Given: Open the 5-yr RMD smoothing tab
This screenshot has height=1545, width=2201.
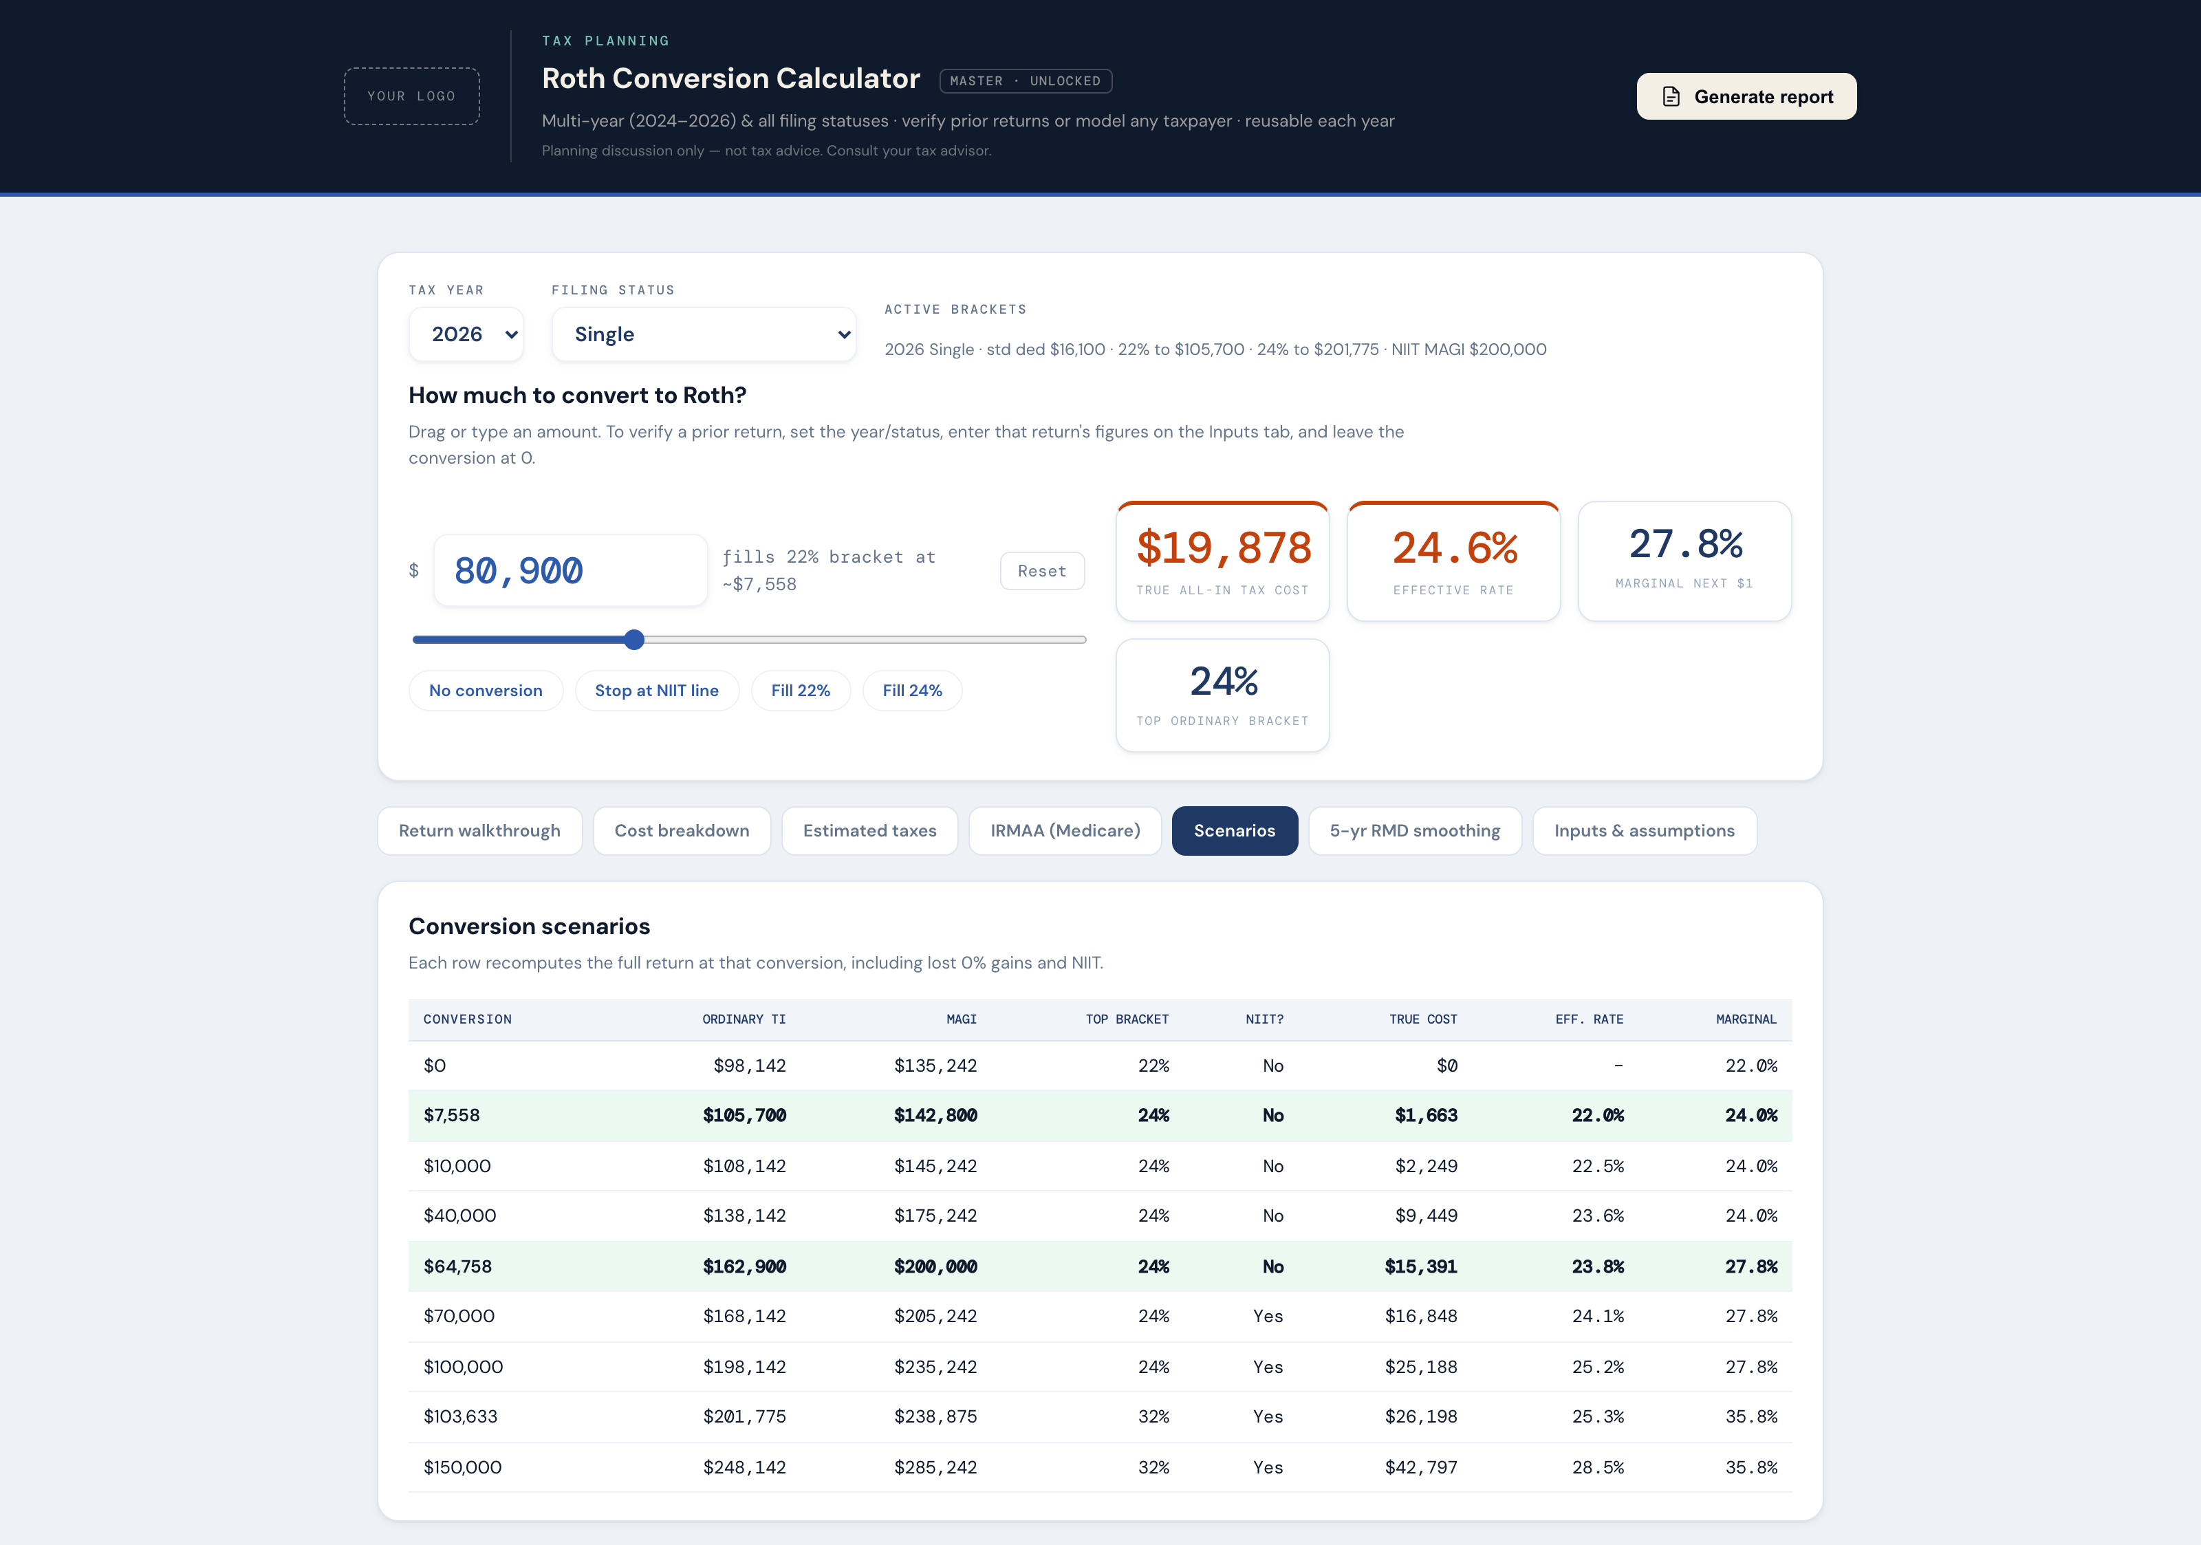Looking at the screenshot, I should 1415,831.
